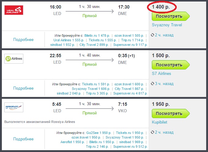Open Посмотреть button for the 1 950 р. flight
208x152 pixels.
pyautogui.click(x=171, y=113)
